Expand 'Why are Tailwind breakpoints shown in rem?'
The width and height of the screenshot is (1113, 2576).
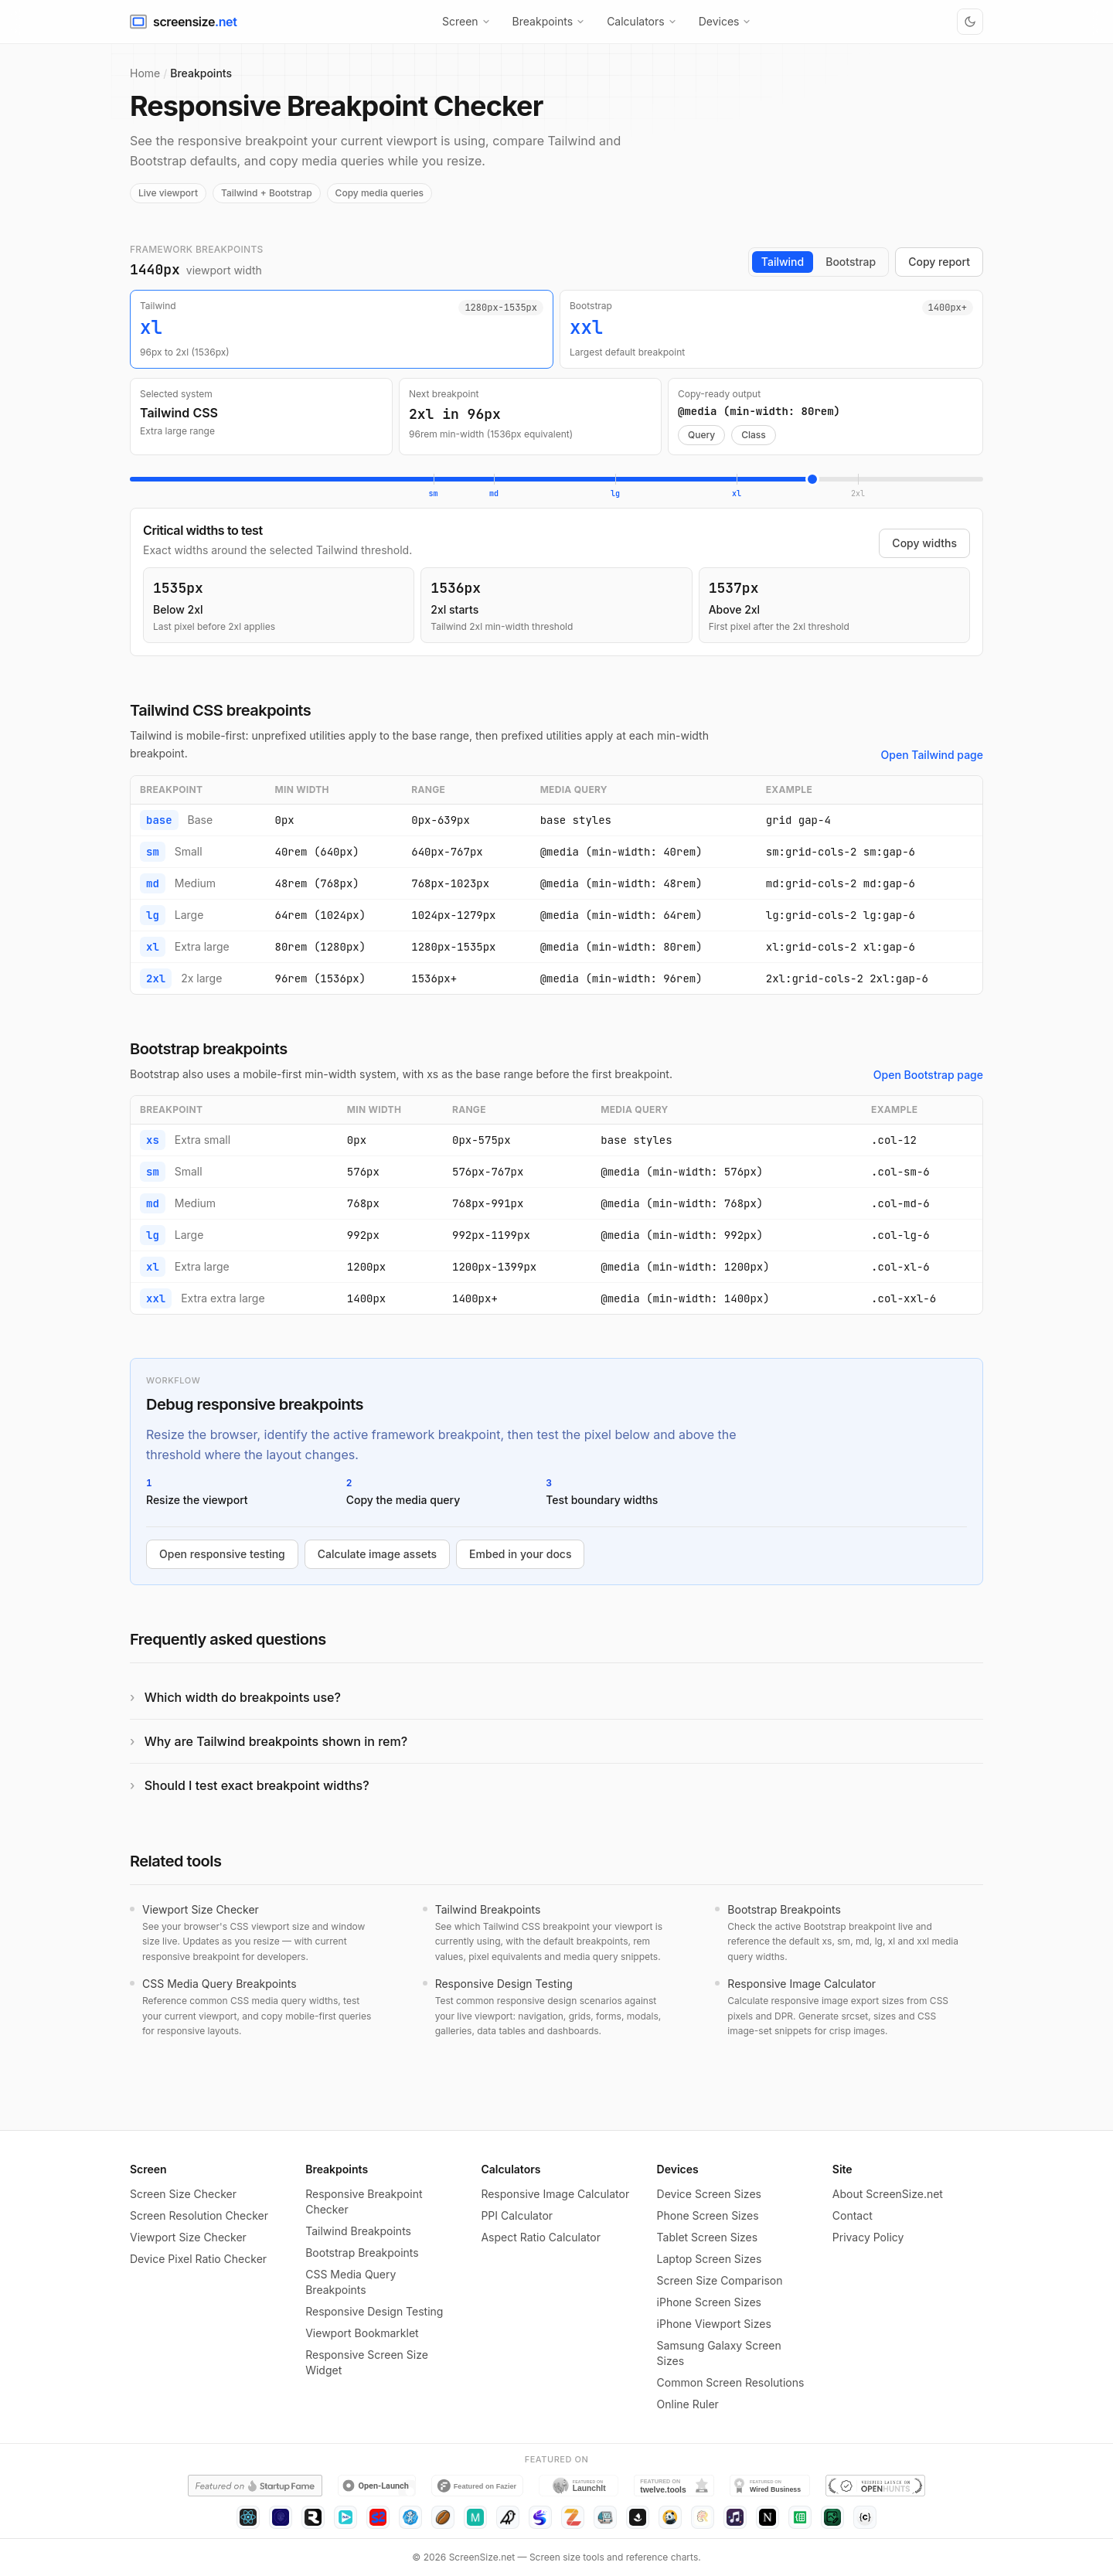point(556,1741)
